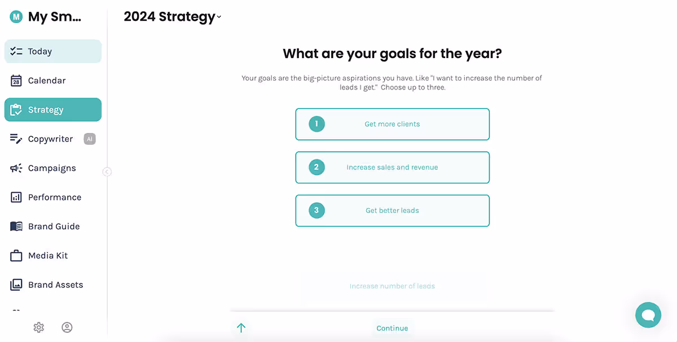The height and width of the screenshot is (342, 677).
Task: Open settings with the gear icon
Action: click(x=38, y=327)
